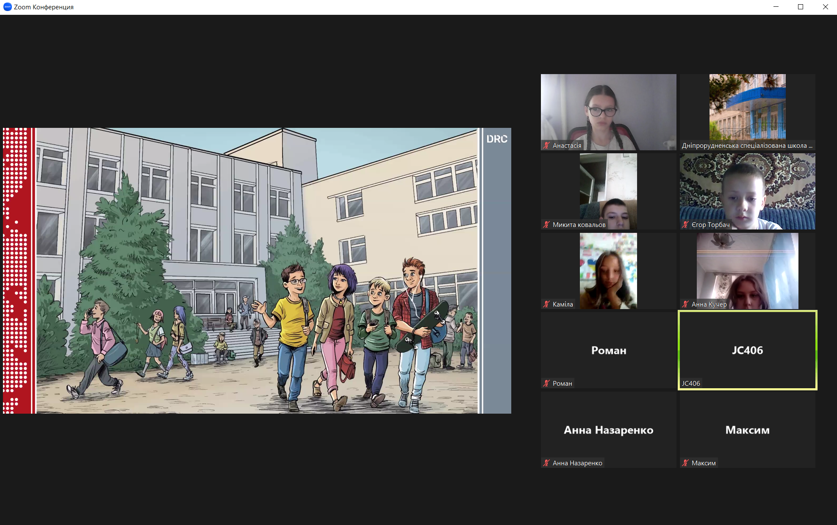
Task: Click the Анна Назаренко participant tile
Action: click(608, 430)
